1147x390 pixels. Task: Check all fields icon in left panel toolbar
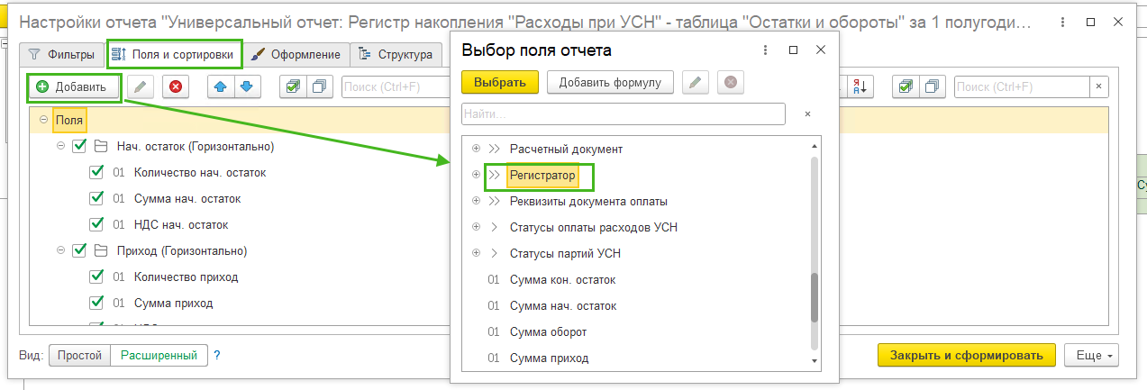click(293, 86)
